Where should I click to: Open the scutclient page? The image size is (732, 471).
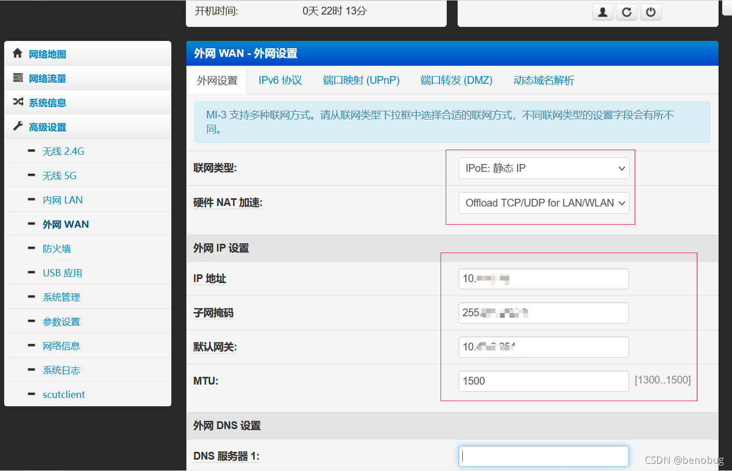[87, 394]
